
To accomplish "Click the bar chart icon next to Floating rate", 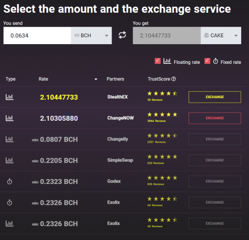I will tap(167, 61).
